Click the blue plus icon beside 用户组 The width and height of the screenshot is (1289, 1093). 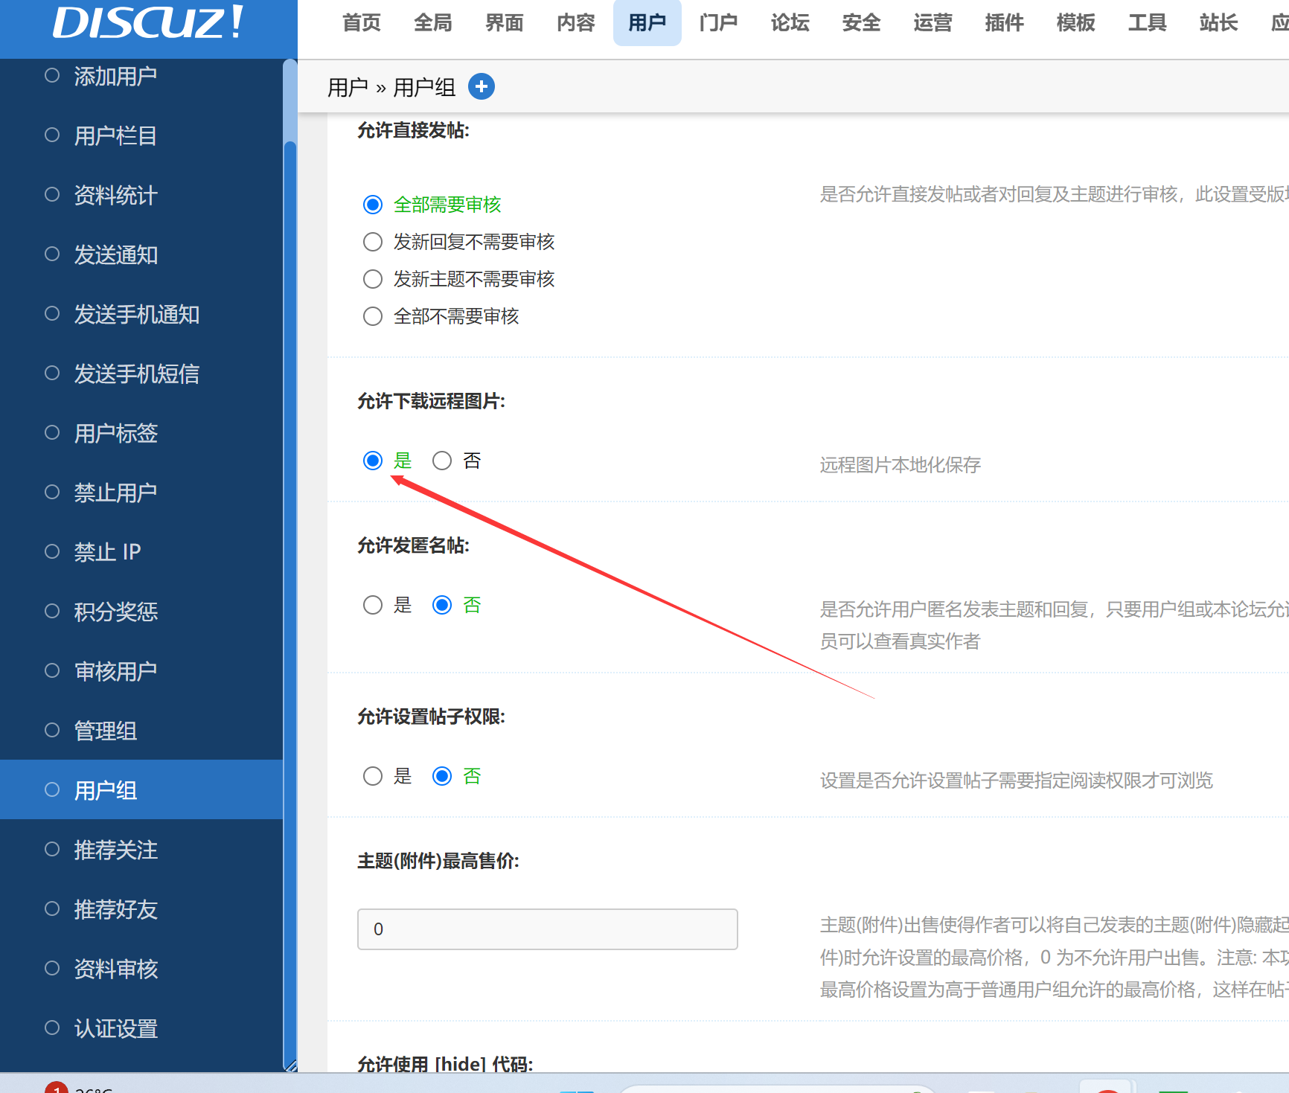tap(482, 87)
